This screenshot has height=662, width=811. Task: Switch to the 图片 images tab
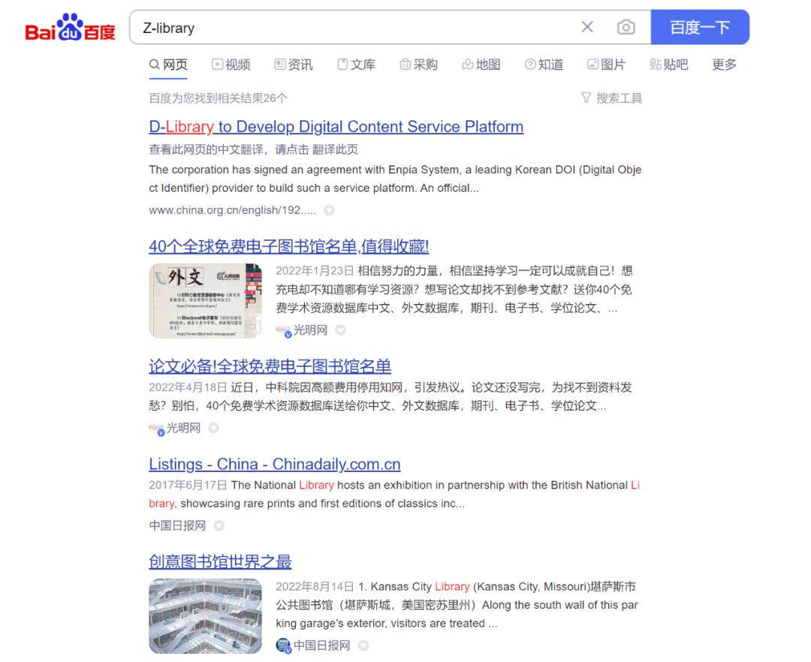click(x=607, y=65)
